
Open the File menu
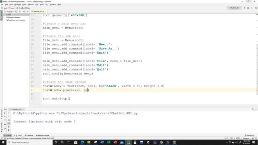(x=2, y=4)
